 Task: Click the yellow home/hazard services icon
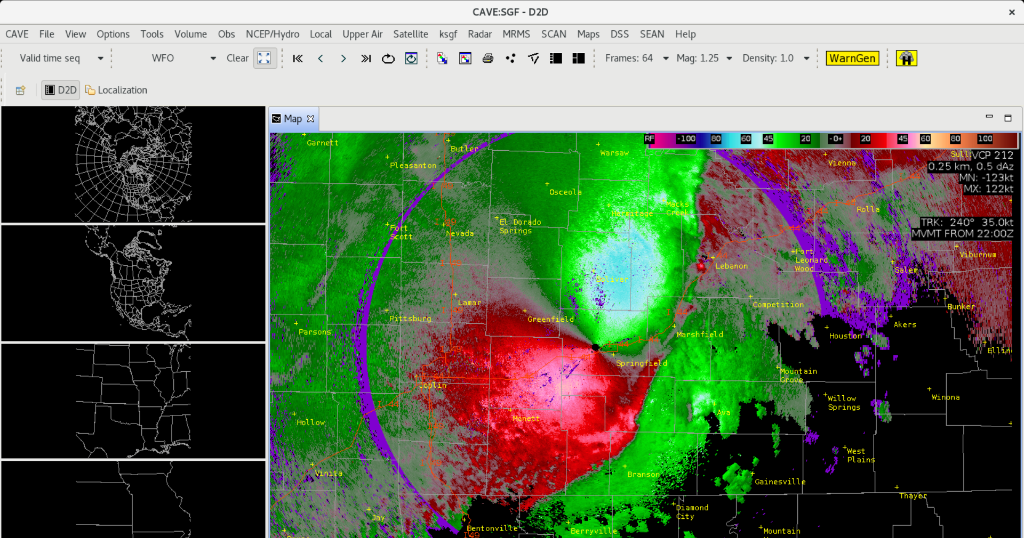point(906,58)
